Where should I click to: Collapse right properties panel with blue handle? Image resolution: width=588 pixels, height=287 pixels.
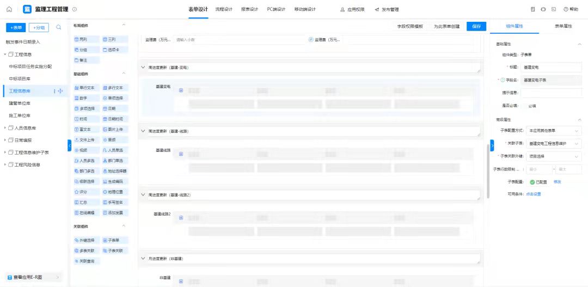(x=492, y=145)
